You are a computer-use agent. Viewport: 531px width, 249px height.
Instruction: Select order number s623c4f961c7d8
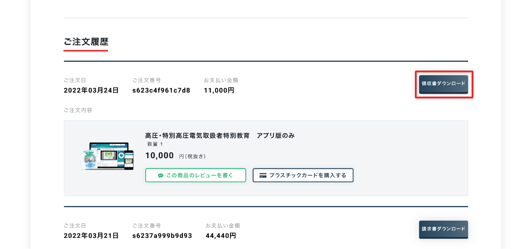161,91
